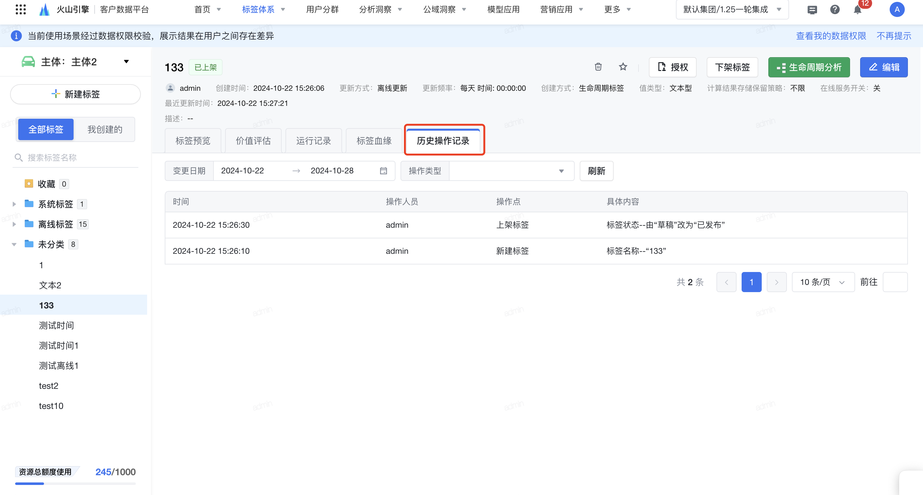Open the date range calendar icon
This screenshot has height=495, width=923.
click(x=384, y=171)
